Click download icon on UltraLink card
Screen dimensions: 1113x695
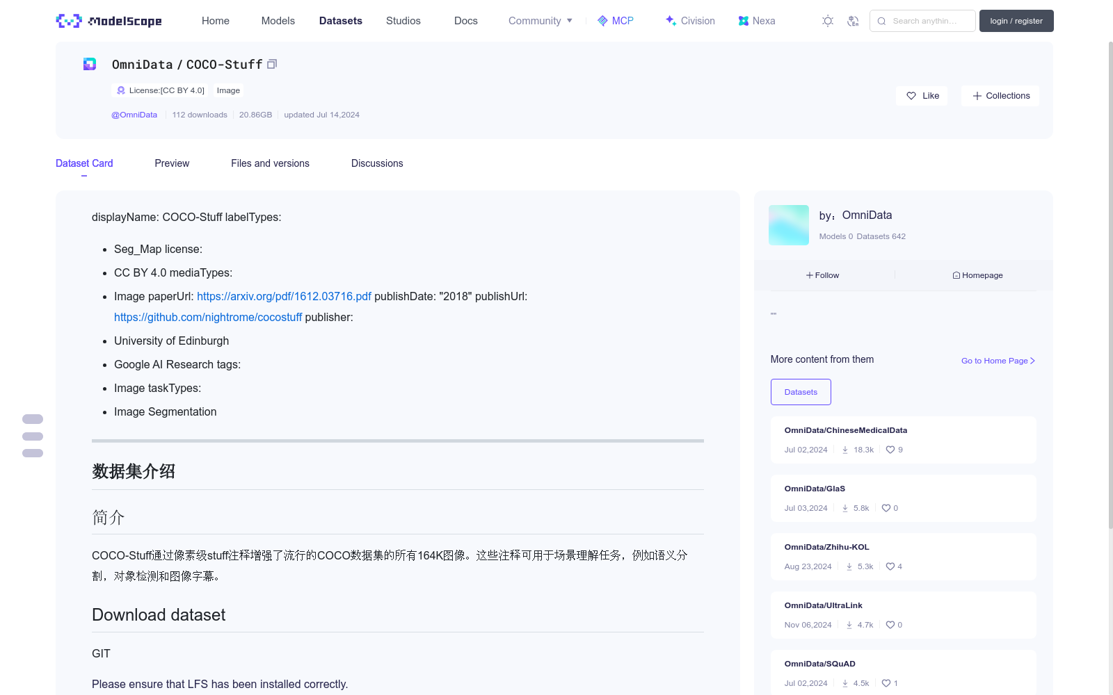click(849, 625)
